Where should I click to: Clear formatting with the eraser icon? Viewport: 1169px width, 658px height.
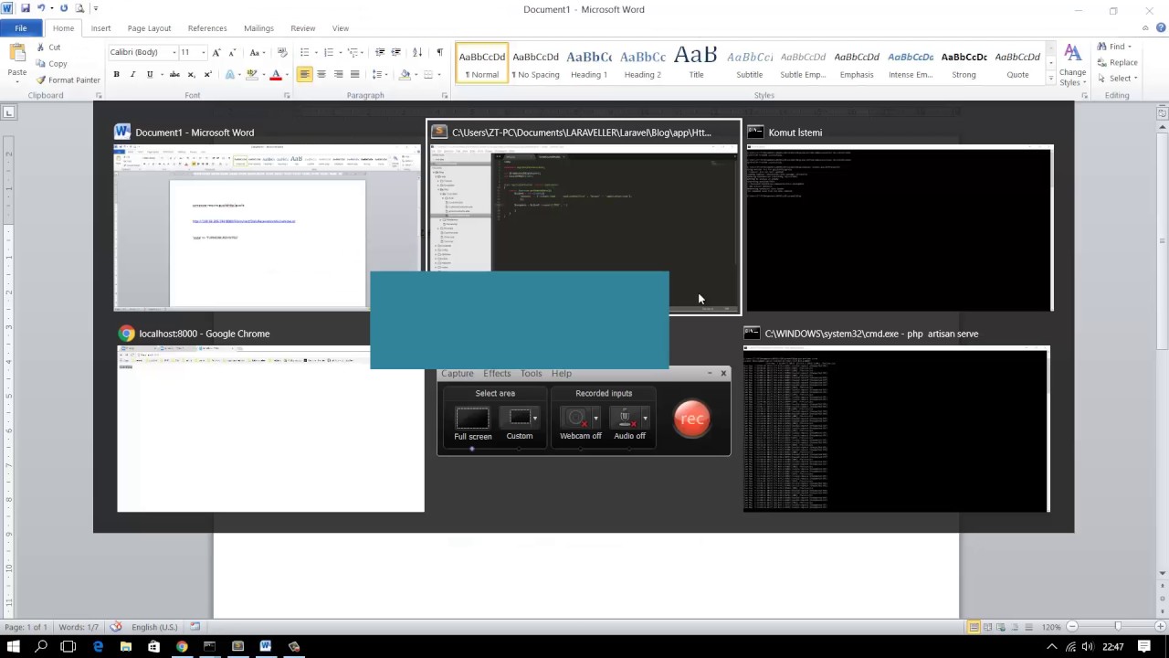pyautogui.click(x=282, y=52)
